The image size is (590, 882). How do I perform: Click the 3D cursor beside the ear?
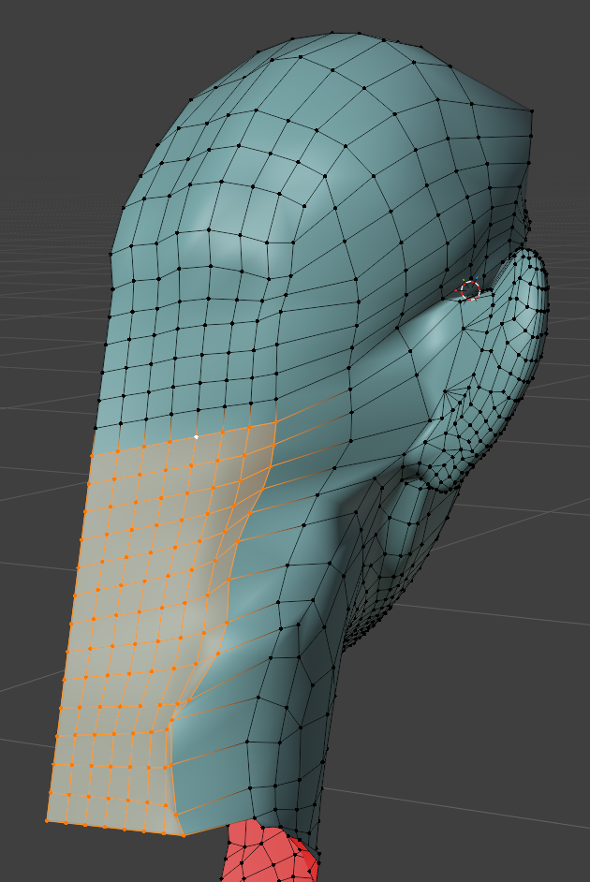pos(471,290)
